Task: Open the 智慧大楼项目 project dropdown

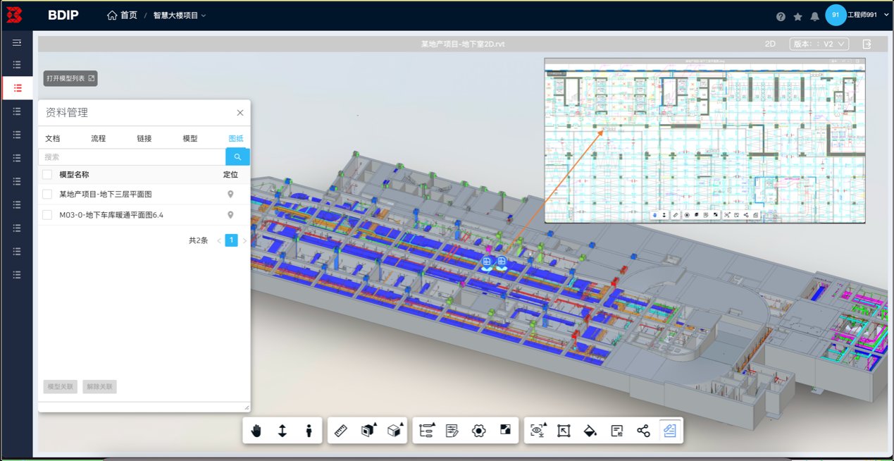Action: point(180,16)
